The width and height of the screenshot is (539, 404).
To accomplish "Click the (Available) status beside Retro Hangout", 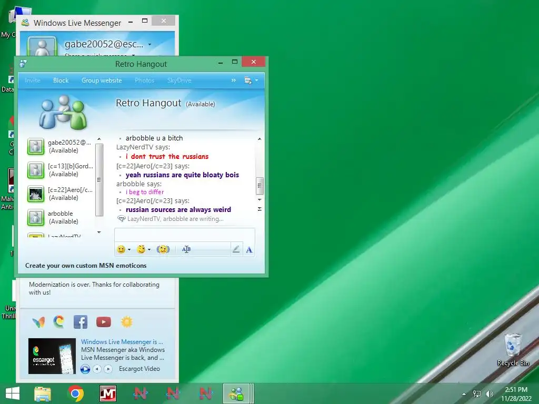I will [x=201, y=104].
